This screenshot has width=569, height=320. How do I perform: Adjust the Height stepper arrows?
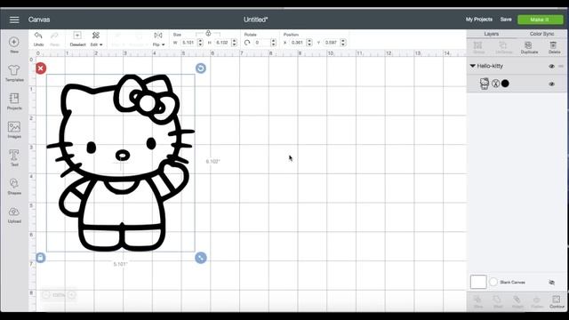(234, 43)
